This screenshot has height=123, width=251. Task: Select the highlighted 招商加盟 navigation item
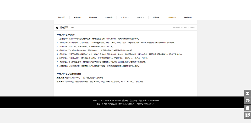pyautogui.click(x=172, y=17)
